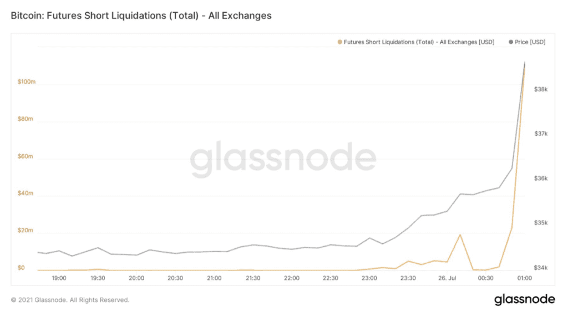Click the 26. Jul date label
Image resolution: width=568 pixels, height=317 pixels.
pos(447,278)
